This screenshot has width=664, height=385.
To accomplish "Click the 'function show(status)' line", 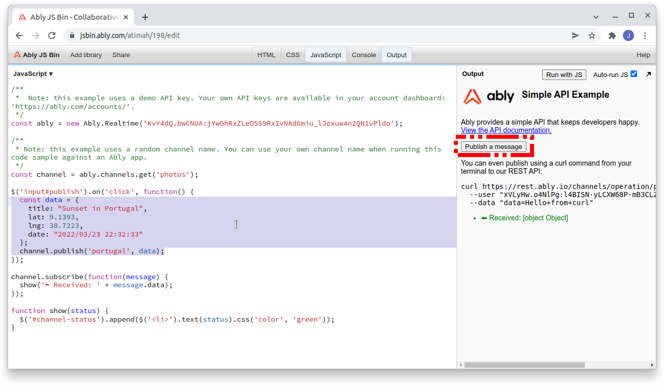I will coord(60,311).
